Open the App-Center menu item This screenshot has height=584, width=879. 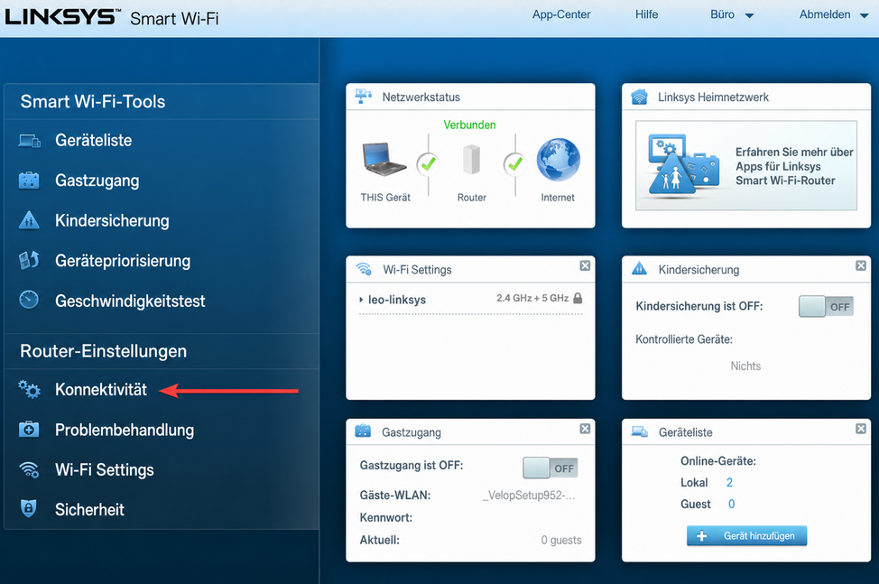[x=561, y=14]
